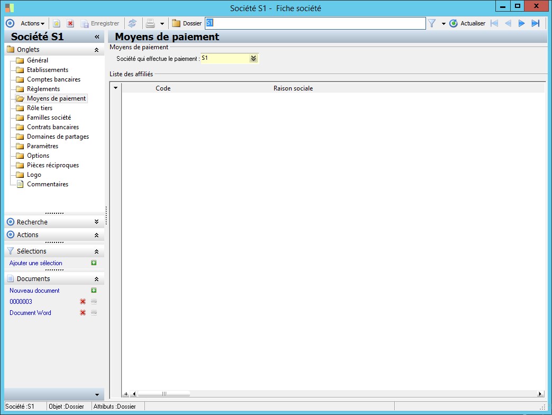Click the Enregistrer save button
The width and height of the screenshot is (552, 415).
pyautogui.click(x=101, y=23)
